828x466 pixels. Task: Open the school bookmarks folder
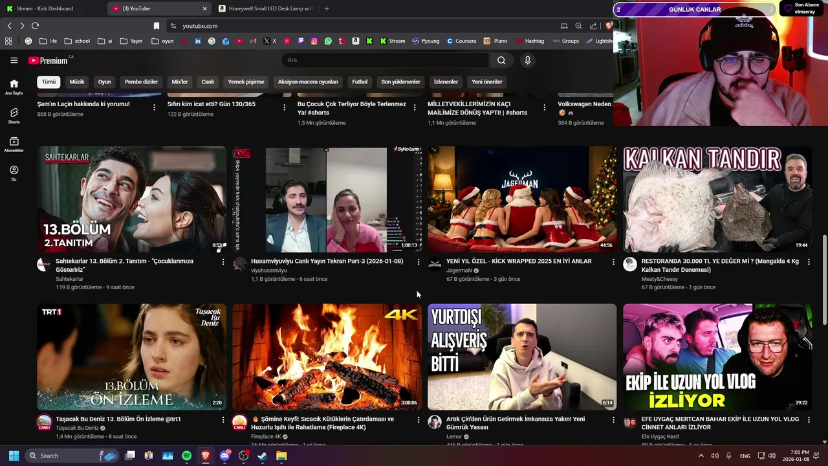[x=77, y=41]
